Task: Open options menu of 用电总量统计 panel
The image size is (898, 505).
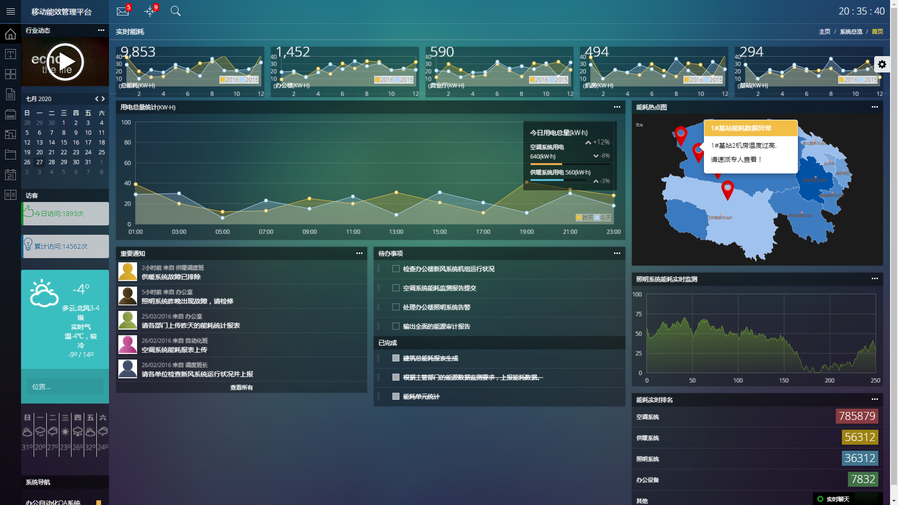Action: click(617, 107)
